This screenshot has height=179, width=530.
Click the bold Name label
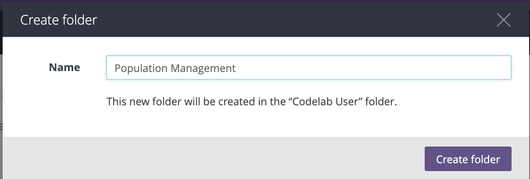click(64, 68)
